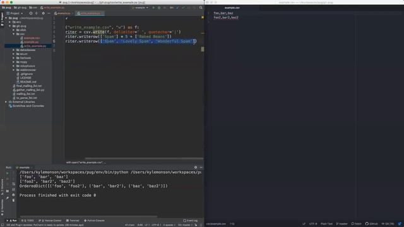This screenshot has width=404, height=227.
Task: Collapse the csv folder
Action: (x=13, y=34)
